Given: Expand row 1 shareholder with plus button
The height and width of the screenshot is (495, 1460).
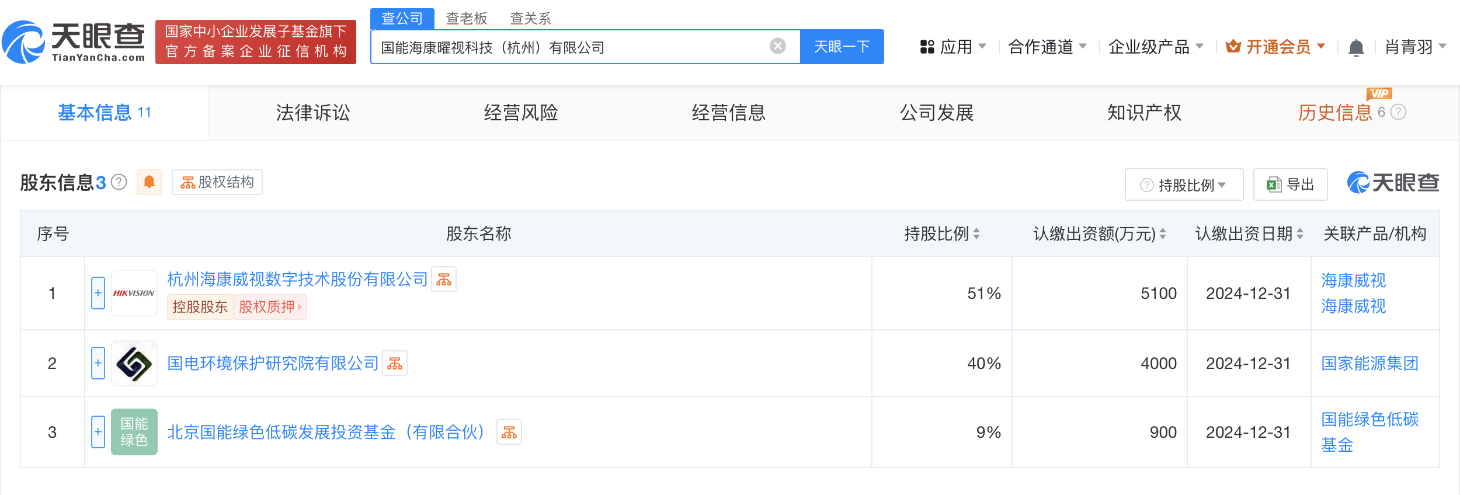Looking at the screenshot, I should click(98, 293).
